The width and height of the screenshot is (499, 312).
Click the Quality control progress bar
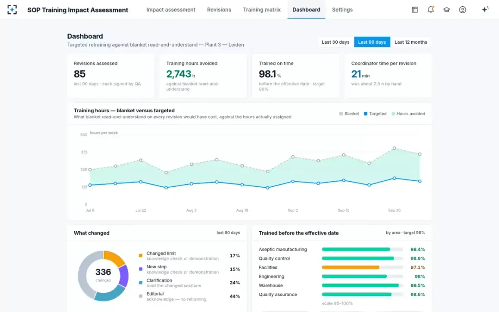tap(362, 258)
